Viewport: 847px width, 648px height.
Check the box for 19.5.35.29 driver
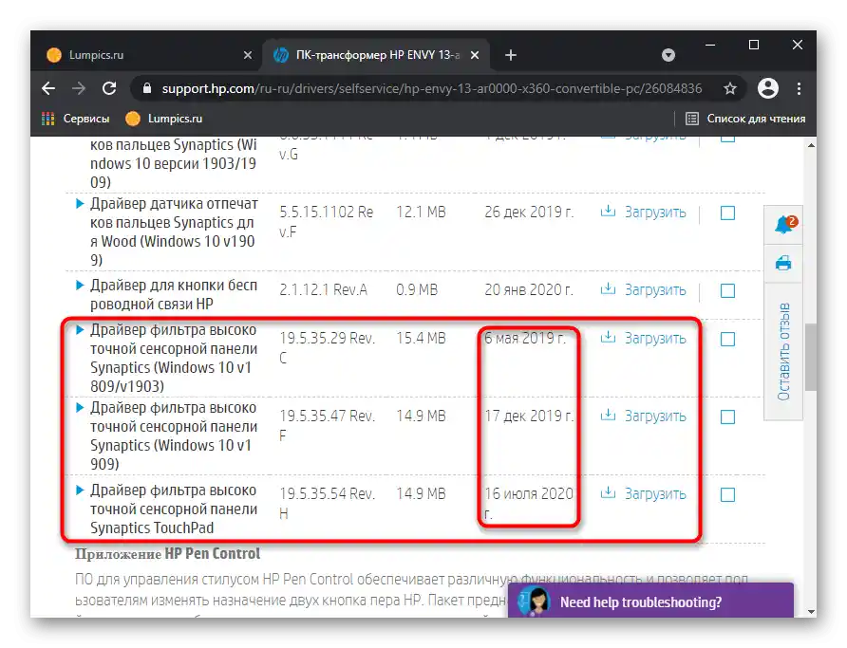point(727,340)
